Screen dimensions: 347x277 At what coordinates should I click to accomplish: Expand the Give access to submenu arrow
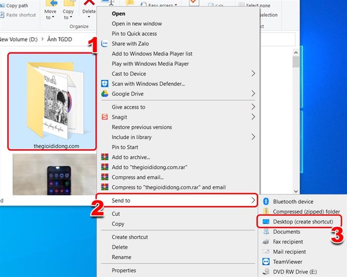click(253, 107)
